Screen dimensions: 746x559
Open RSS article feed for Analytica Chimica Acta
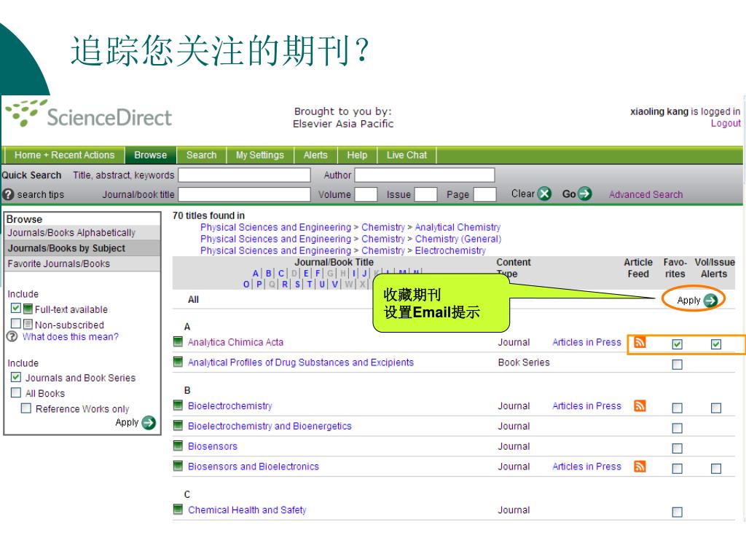[640, 342]
